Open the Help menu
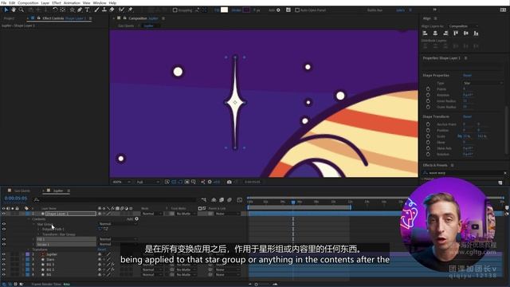Image resolution: width=510 pixels, height=287 pixels. 112,2
